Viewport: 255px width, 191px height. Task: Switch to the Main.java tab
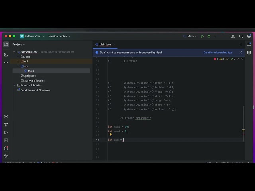105,45
